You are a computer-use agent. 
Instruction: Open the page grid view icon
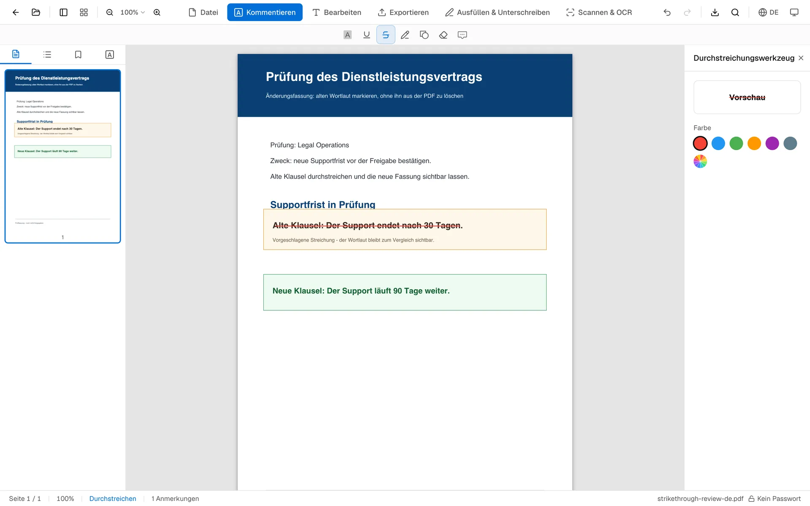[x=84, y=12]
